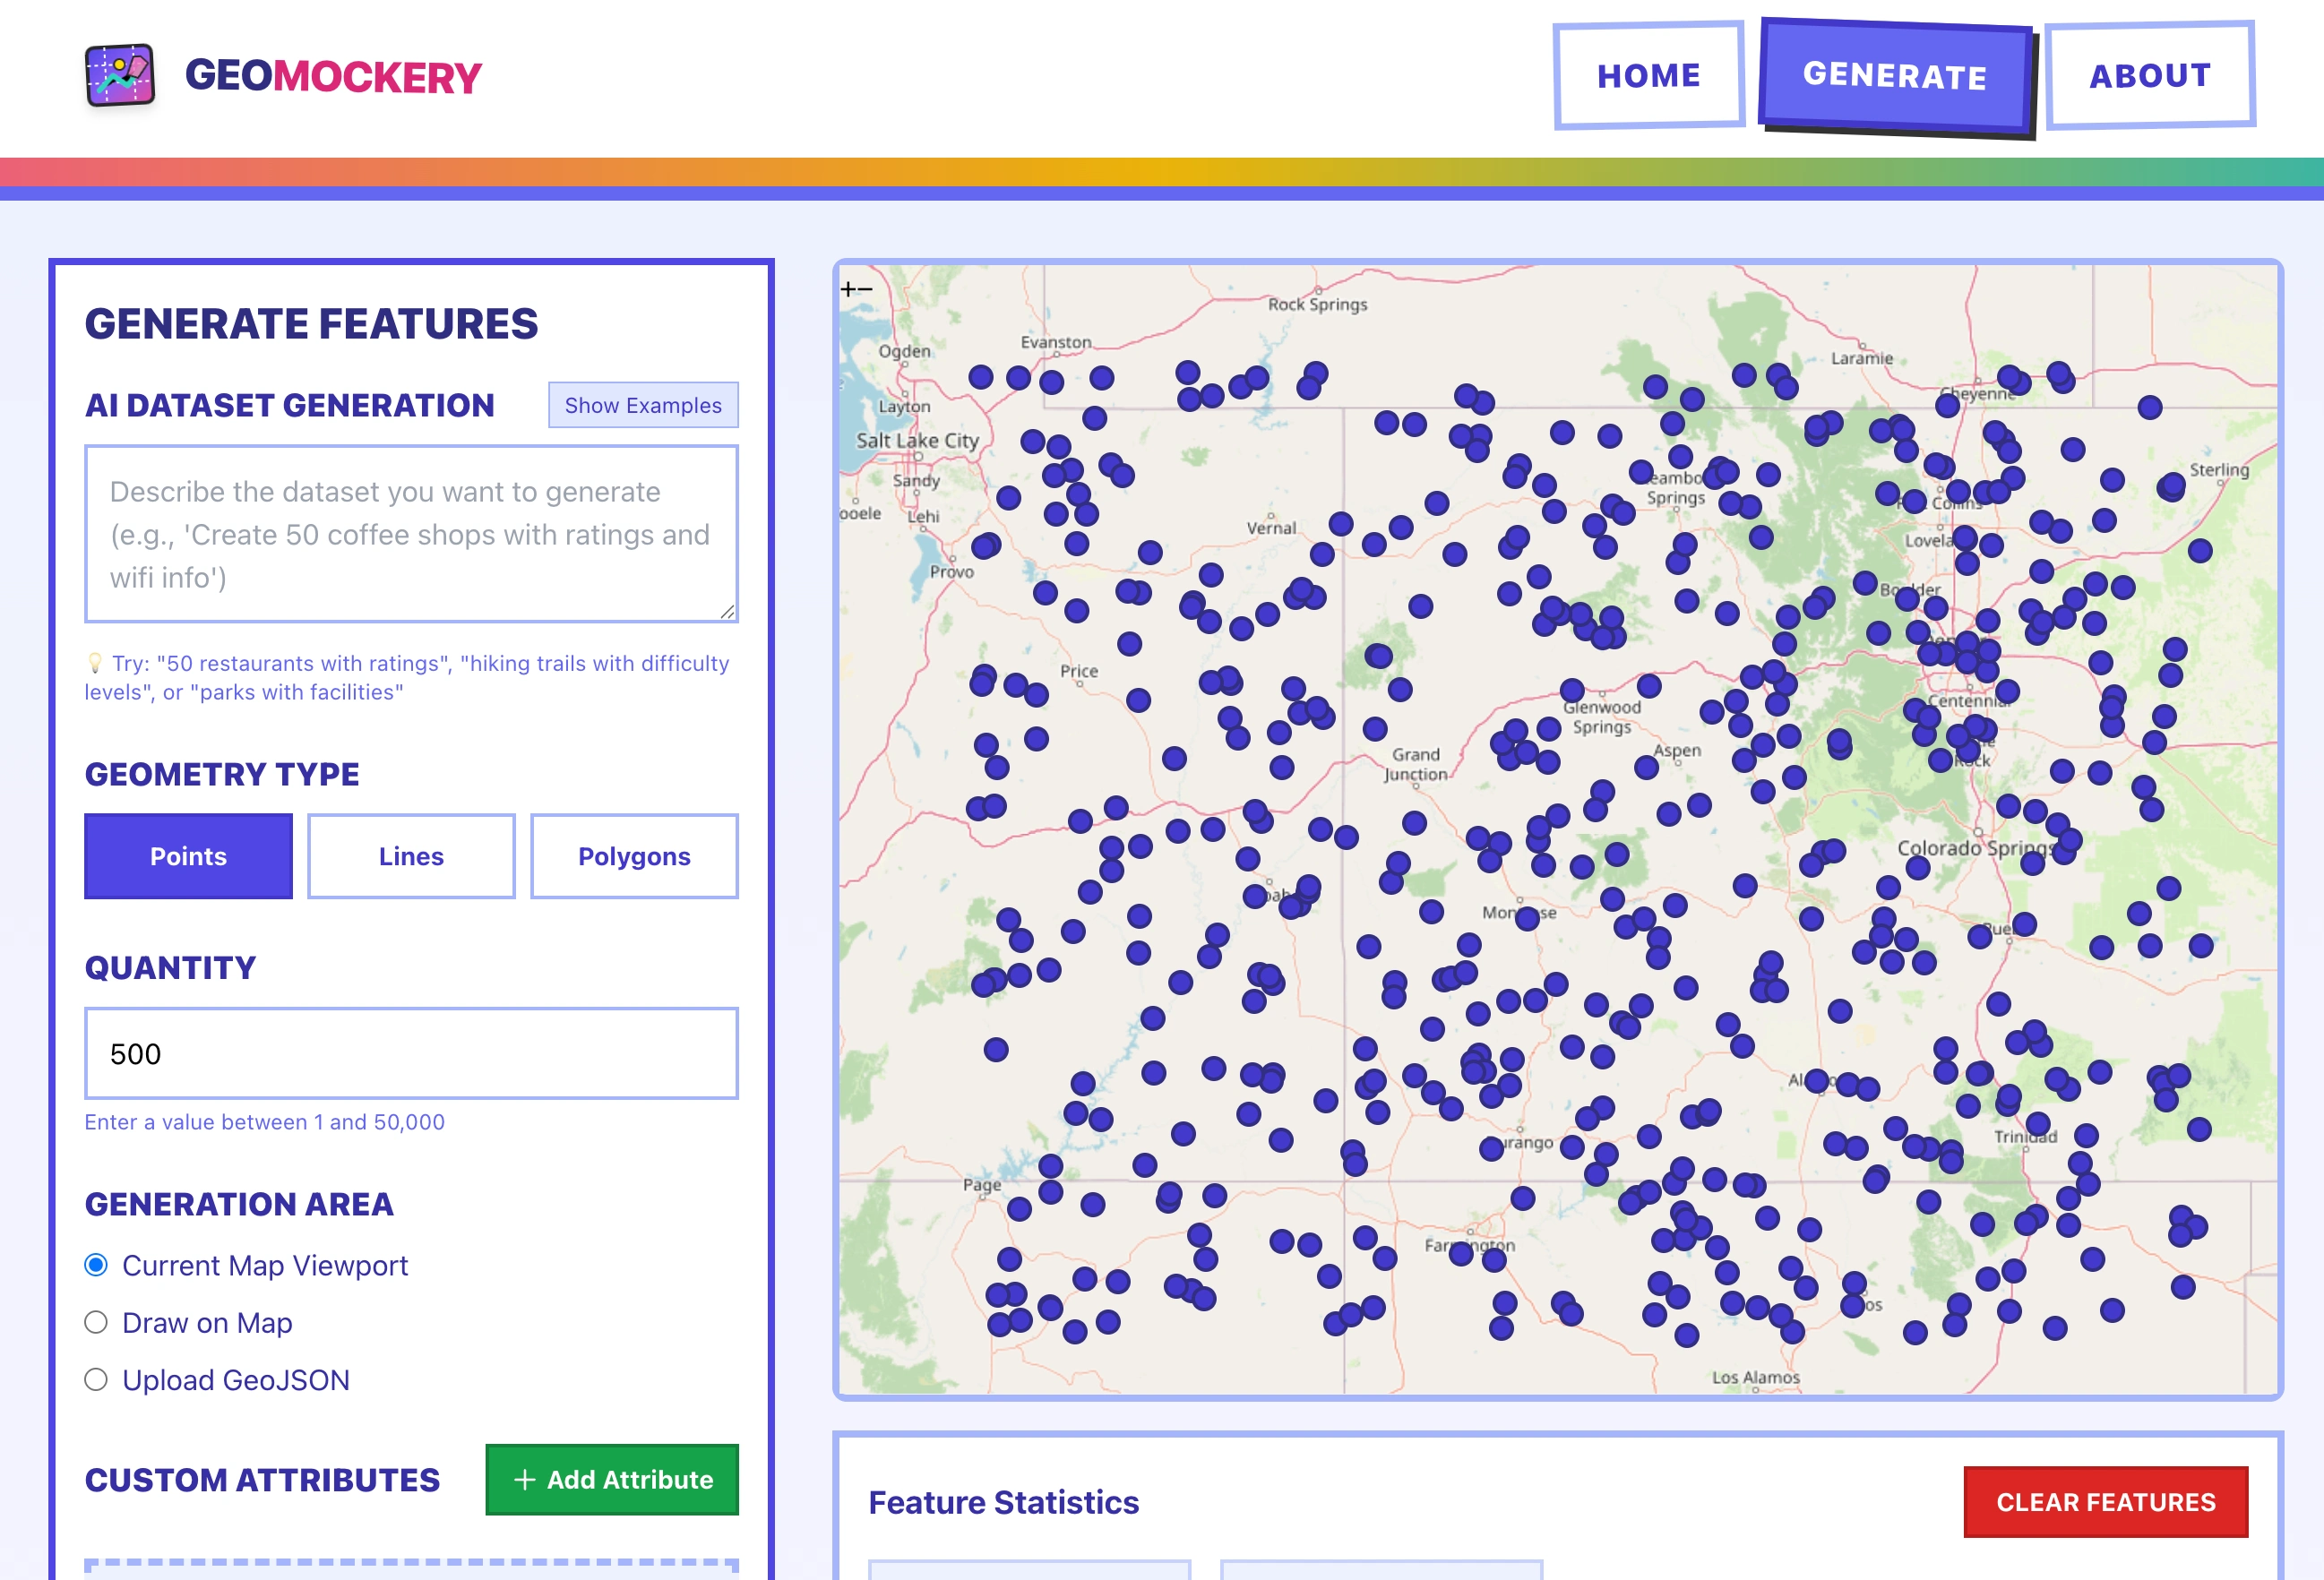The image size is (2324, 1580).
Task: Open the Generate navigation tab
Action: pyautogui.click(x=1894, y=76)
